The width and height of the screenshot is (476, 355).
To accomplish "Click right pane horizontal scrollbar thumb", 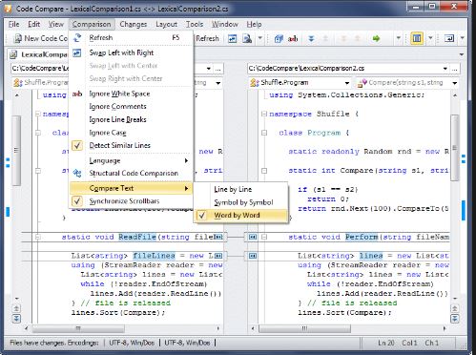I will [x=304, y=328].
